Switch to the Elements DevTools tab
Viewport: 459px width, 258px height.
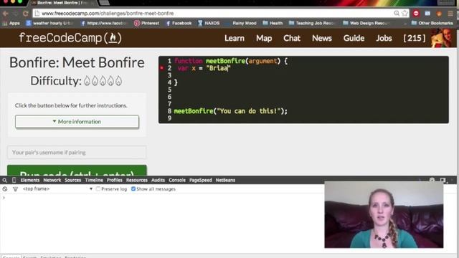(30, 180)
